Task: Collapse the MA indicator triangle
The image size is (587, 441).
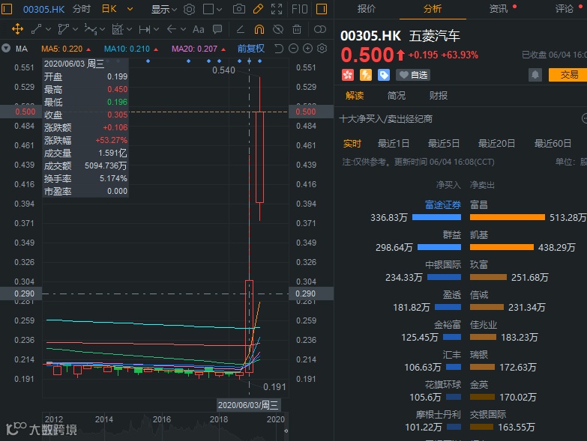Action: (5, 48)
